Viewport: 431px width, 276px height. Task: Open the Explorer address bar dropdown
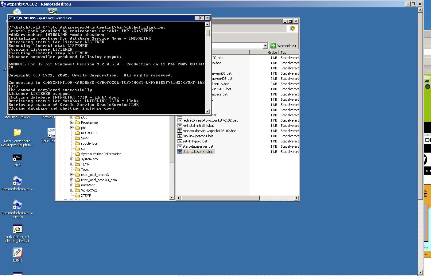(266, 46)
